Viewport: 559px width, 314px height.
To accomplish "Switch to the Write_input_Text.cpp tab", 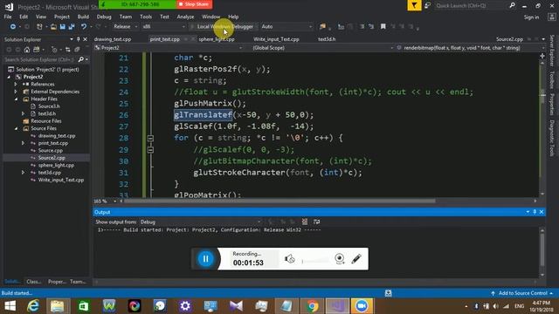I will pyautogui.click(x=276, y=39).
